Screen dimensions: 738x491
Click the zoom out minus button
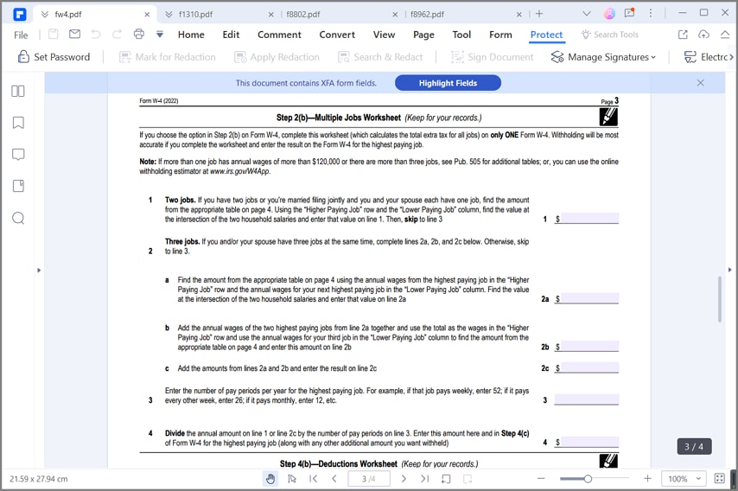[x=541, y=479]
